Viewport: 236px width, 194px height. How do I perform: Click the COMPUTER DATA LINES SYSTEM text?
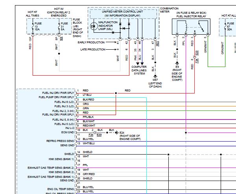139,70
